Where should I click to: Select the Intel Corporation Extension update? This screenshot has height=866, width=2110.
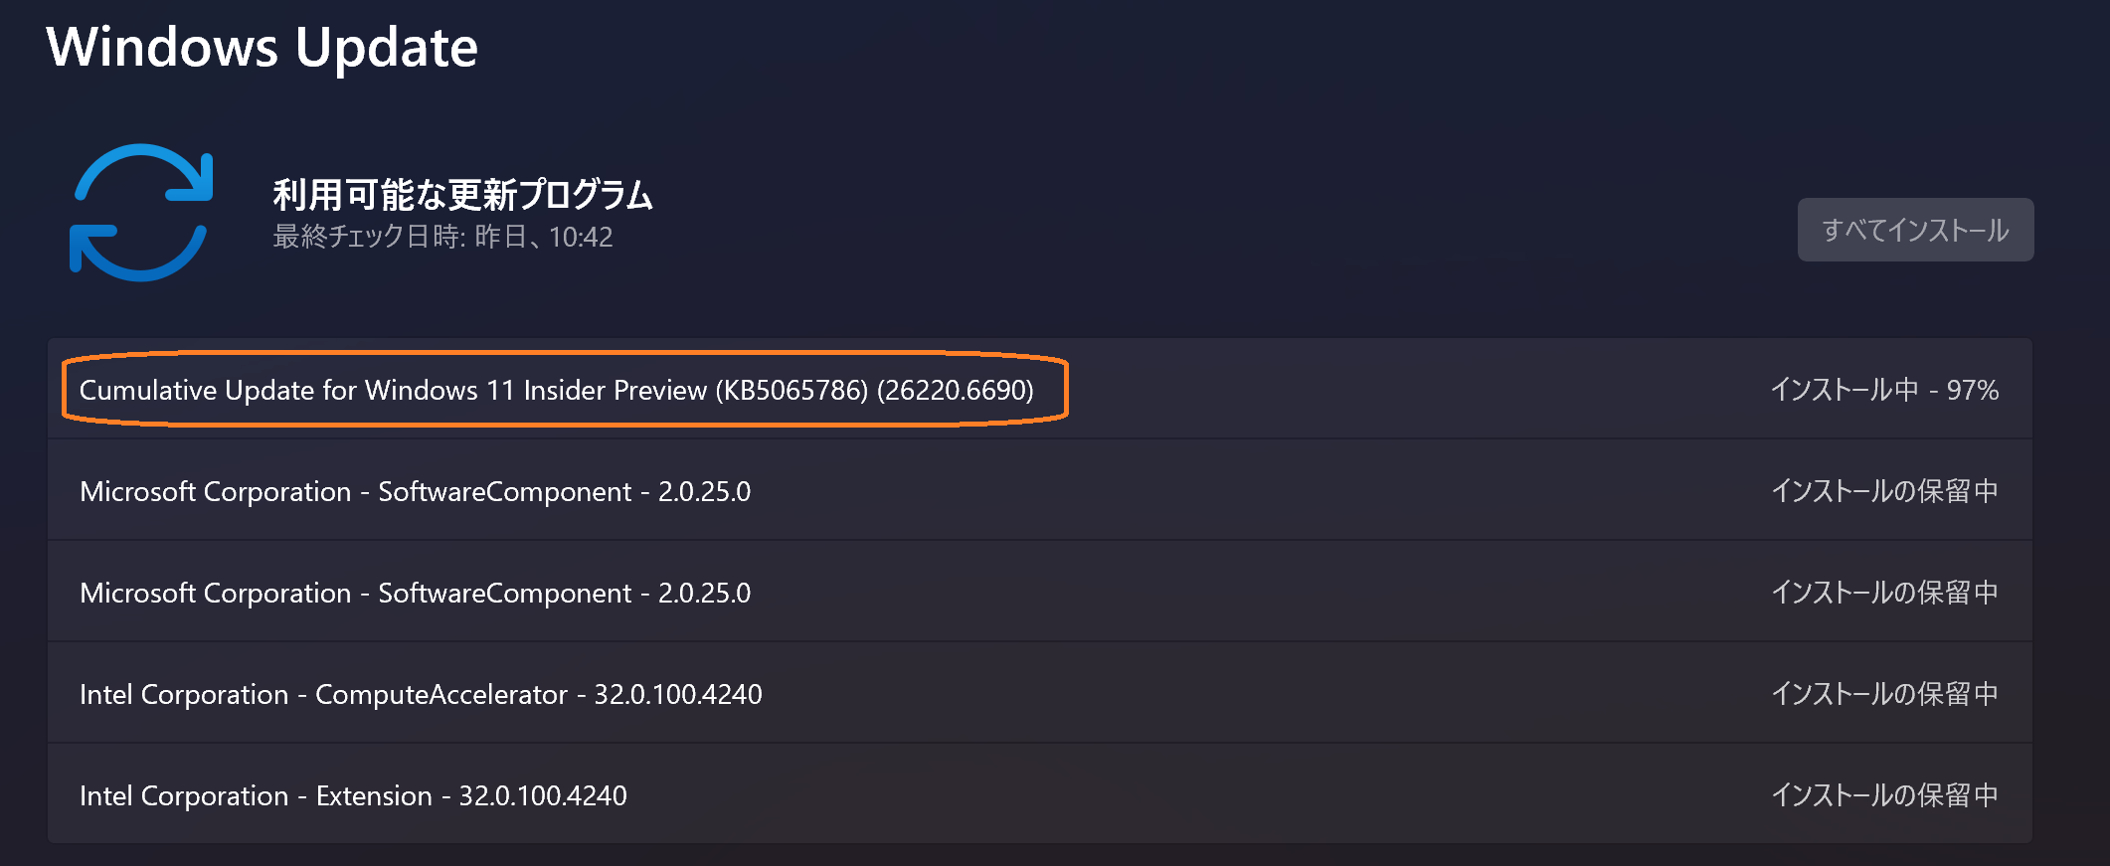point(353,795)
